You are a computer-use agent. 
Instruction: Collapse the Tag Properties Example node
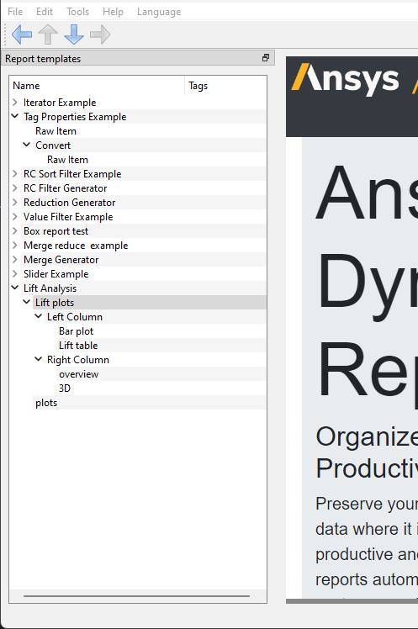(15, 116)
